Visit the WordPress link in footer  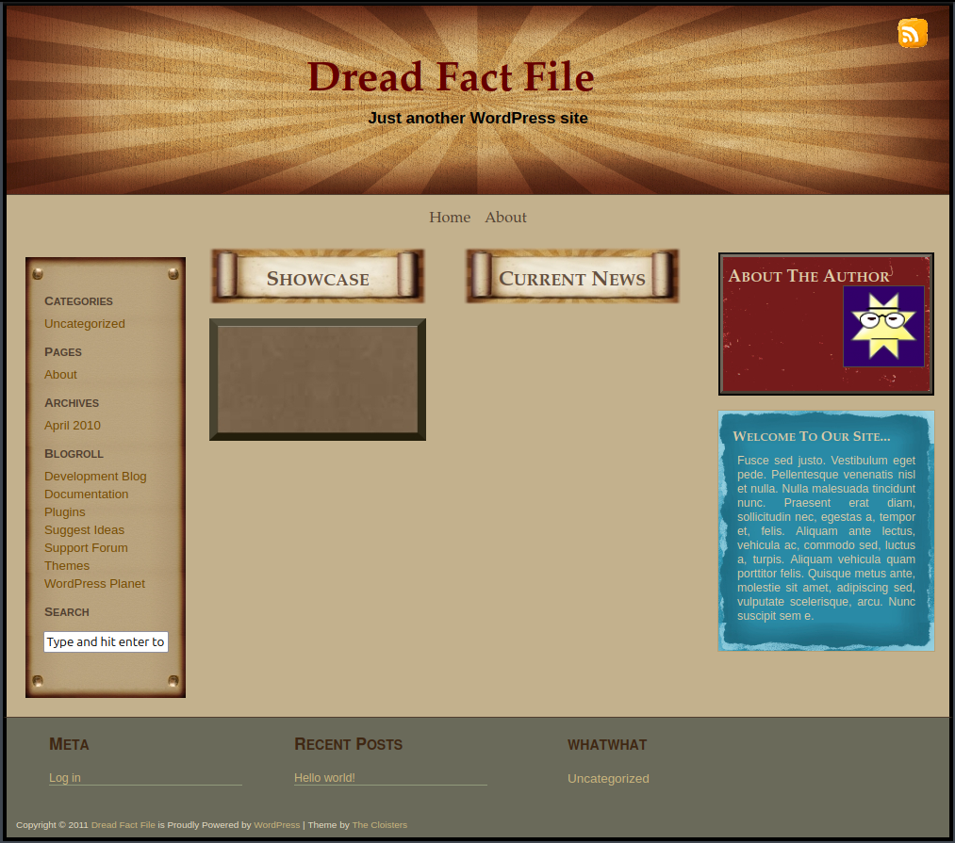pyautogui.click(x=276, y=825)
